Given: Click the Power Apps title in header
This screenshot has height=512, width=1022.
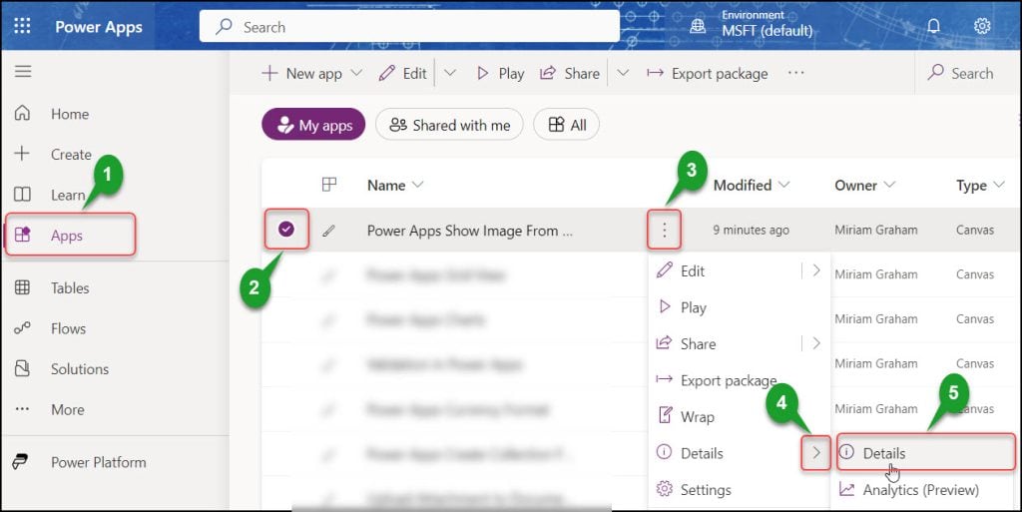Looking at the screenshot, I should pos(99,26).
